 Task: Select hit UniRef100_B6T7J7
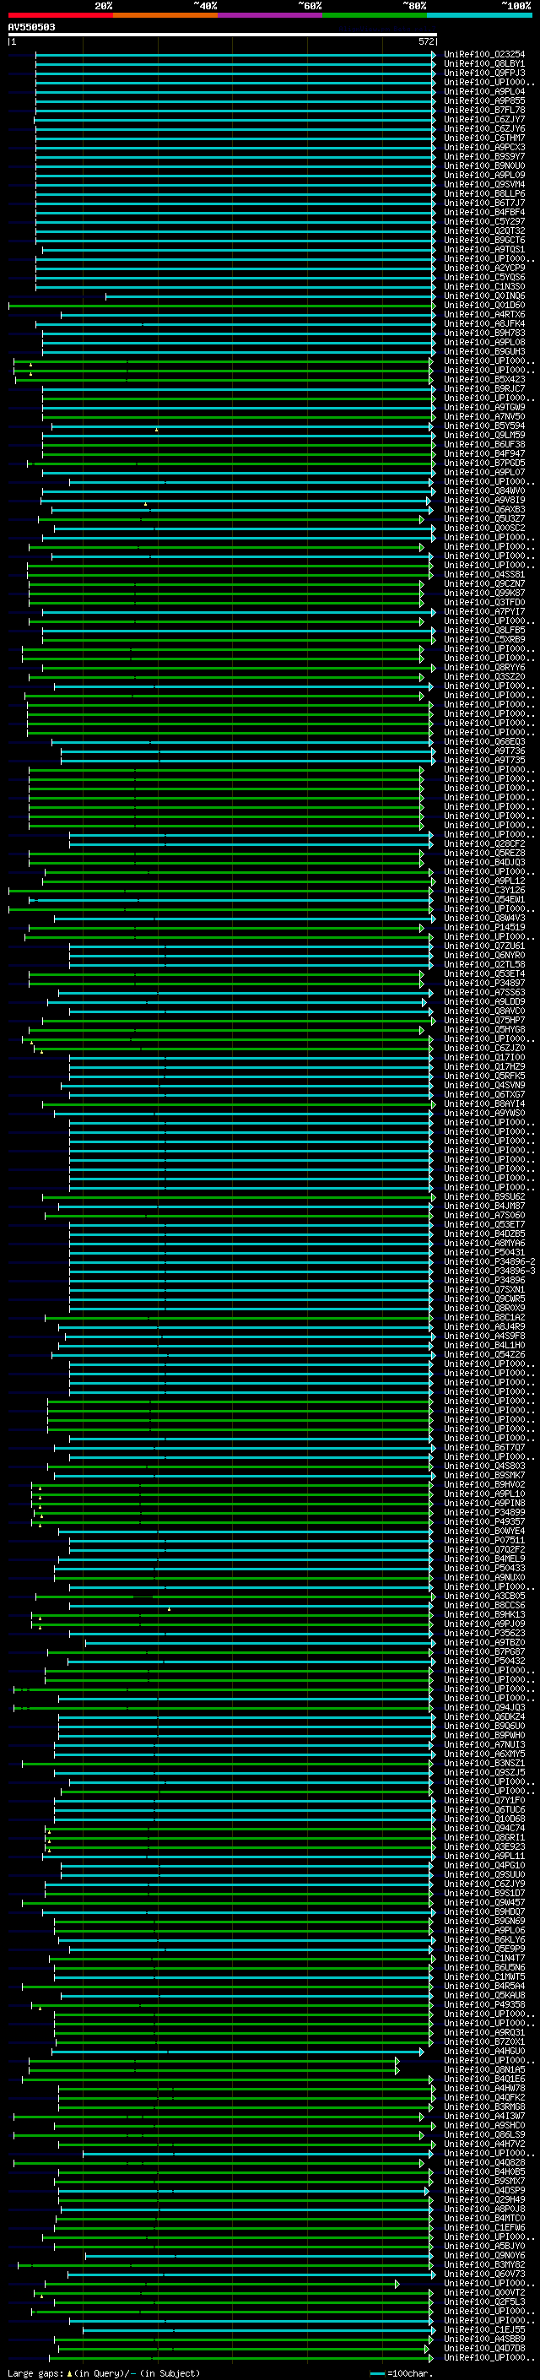tap(483, 203)
